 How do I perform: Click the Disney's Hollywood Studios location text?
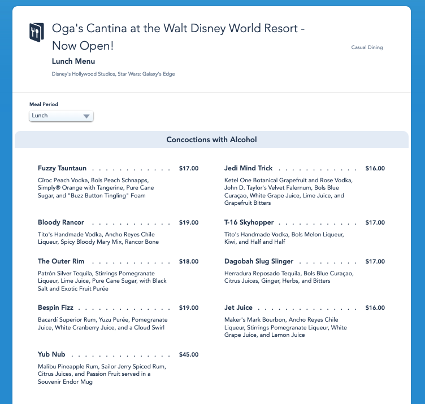[x=113, y=74]
